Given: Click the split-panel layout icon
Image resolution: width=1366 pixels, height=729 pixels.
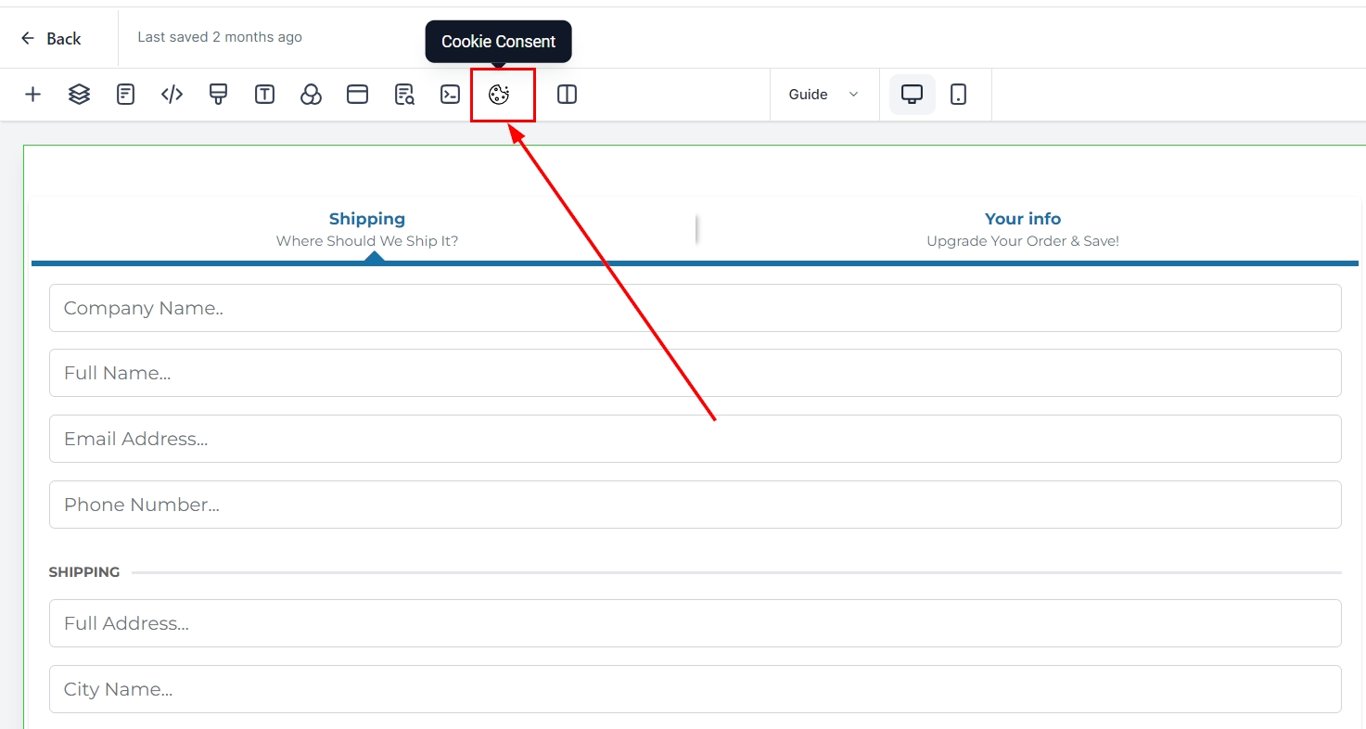Looking at the screenshot, I should pyautogui.click(x=567, y=95).
